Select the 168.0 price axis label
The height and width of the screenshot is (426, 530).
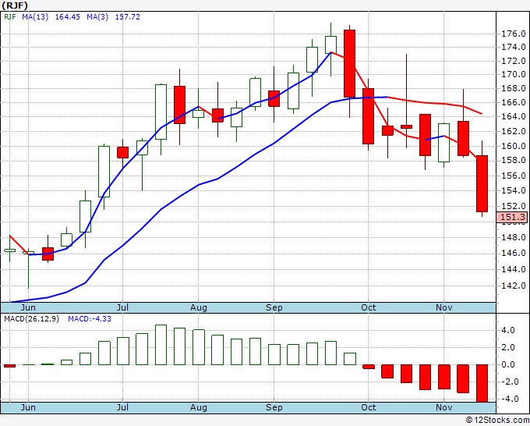(513, 88)
